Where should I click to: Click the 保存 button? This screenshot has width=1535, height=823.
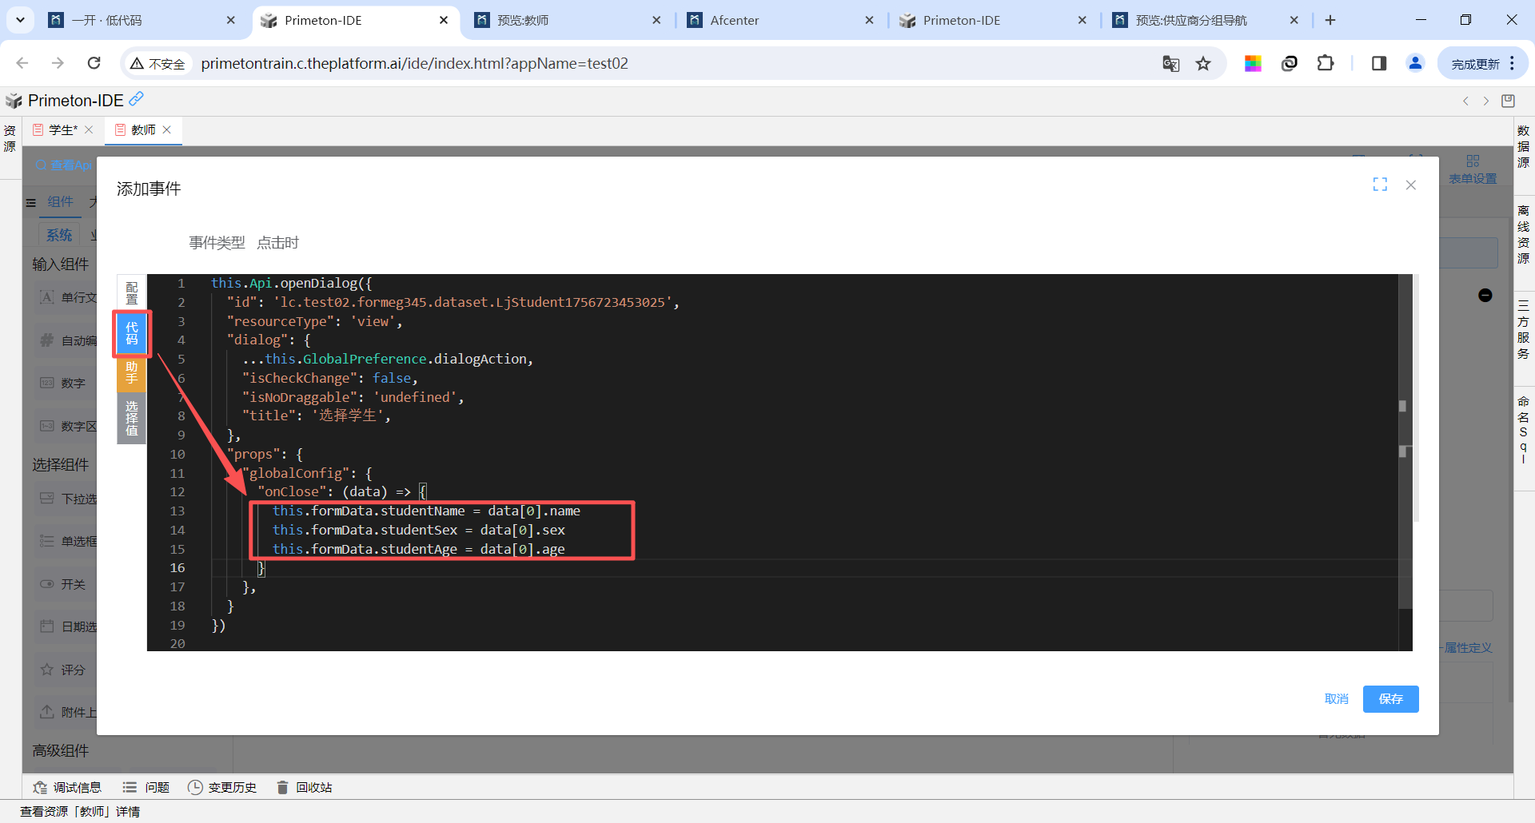coord(1390,698)
